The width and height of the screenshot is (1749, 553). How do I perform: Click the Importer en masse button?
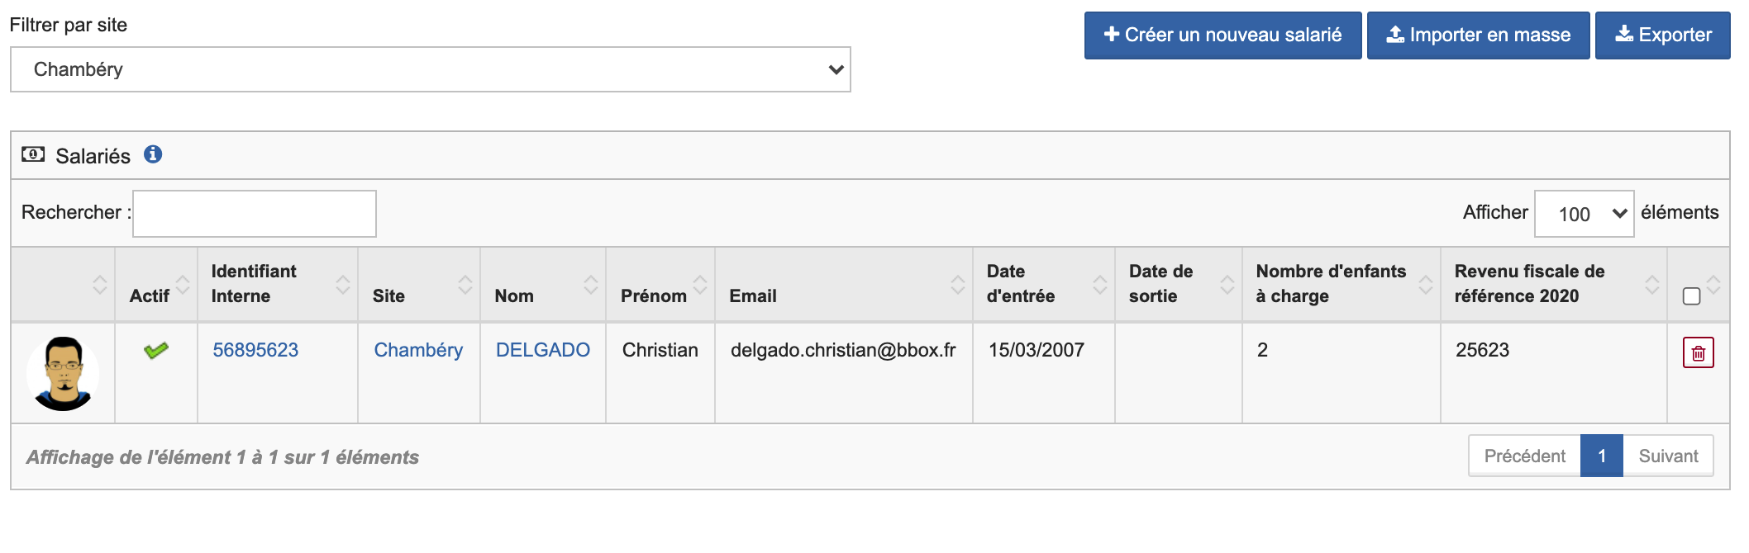(1478, 35)
